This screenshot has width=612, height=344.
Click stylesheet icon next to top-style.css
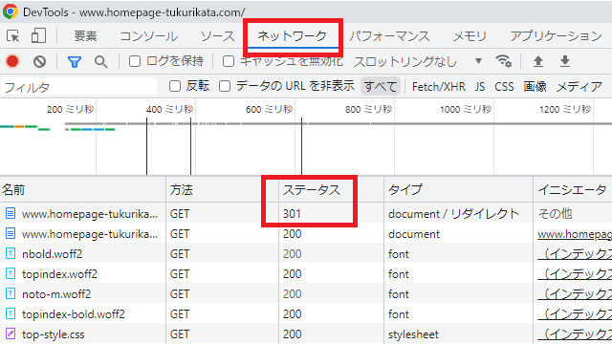[11, 333]
